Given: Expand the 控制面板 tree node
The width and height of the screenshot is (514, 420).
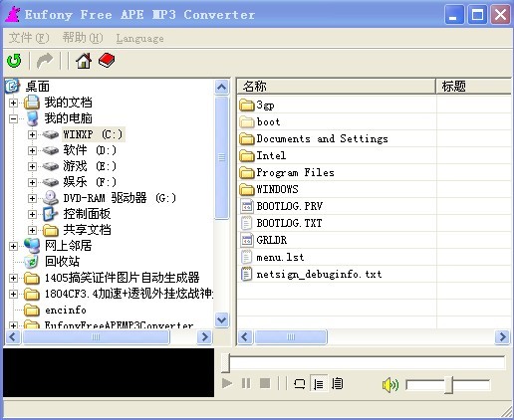Looking at the screenshot, I should point(32,214).
